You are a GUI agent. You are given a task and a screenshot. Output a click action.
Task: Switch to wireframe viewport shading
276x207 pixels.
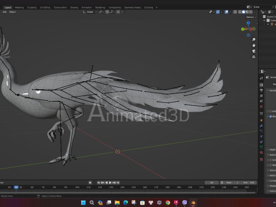click(x=240, y=12)
